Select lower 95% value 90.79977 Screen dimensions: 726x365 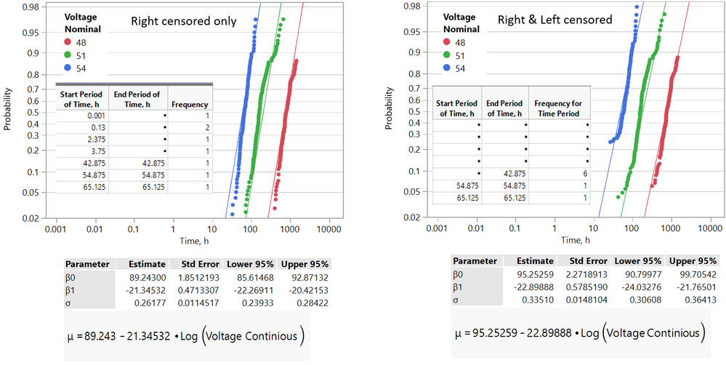click(x=645, y=273)
